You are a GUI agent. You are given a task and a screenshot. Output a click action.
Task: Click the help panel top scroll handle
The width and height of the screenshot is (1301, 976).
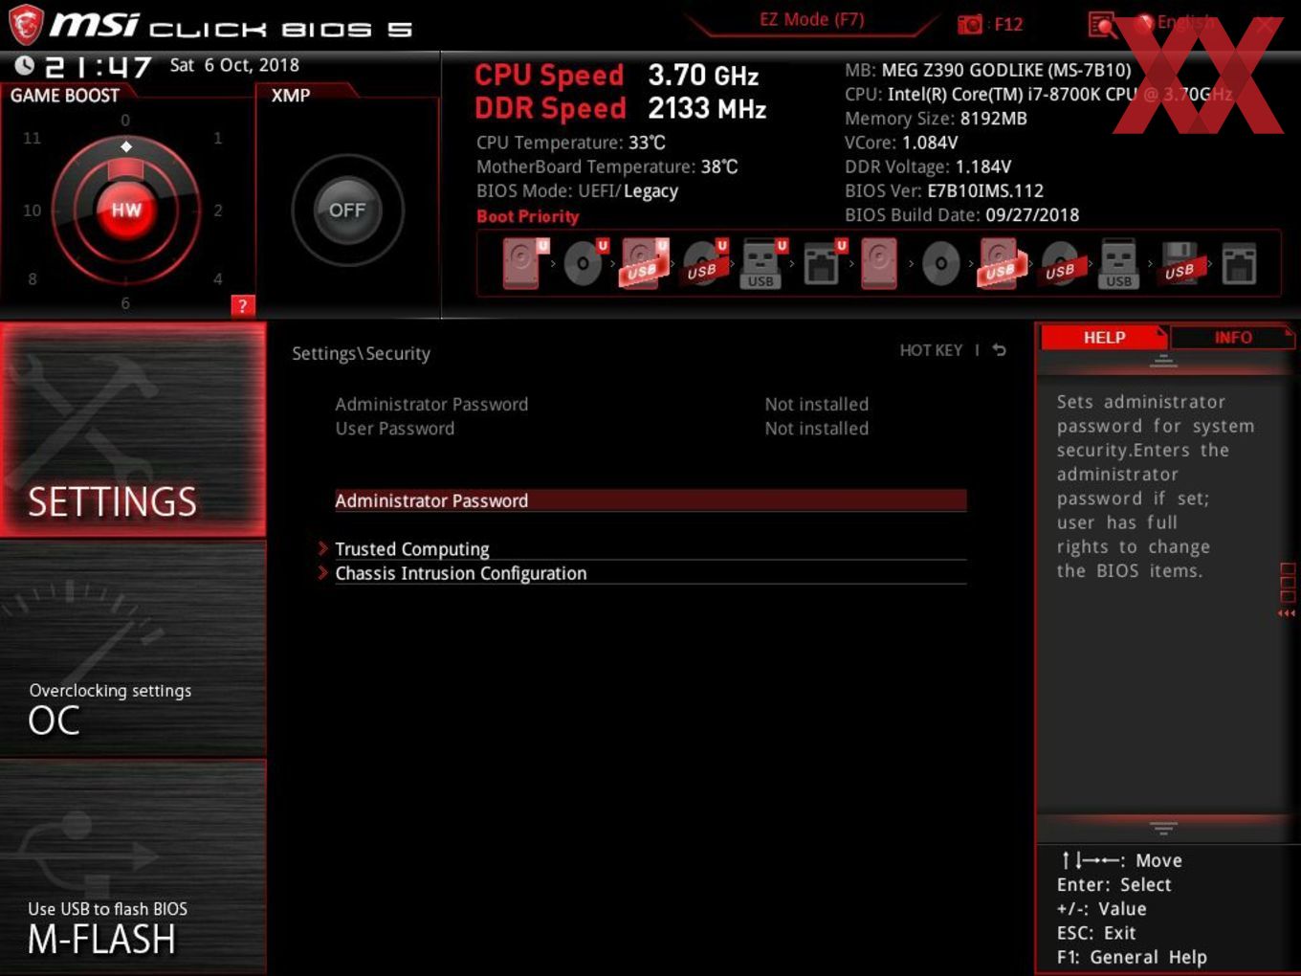tap(1163, 361)
